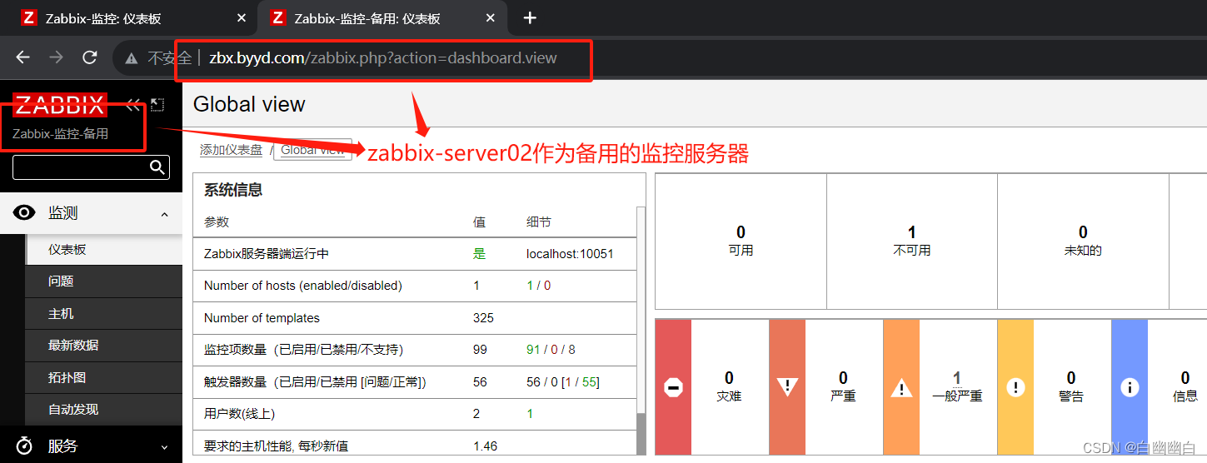Image resolution: width=1207 pixels, height=463 pixels.
Task: Open 最新数据 in the sidebar
Action: [103, 346]
